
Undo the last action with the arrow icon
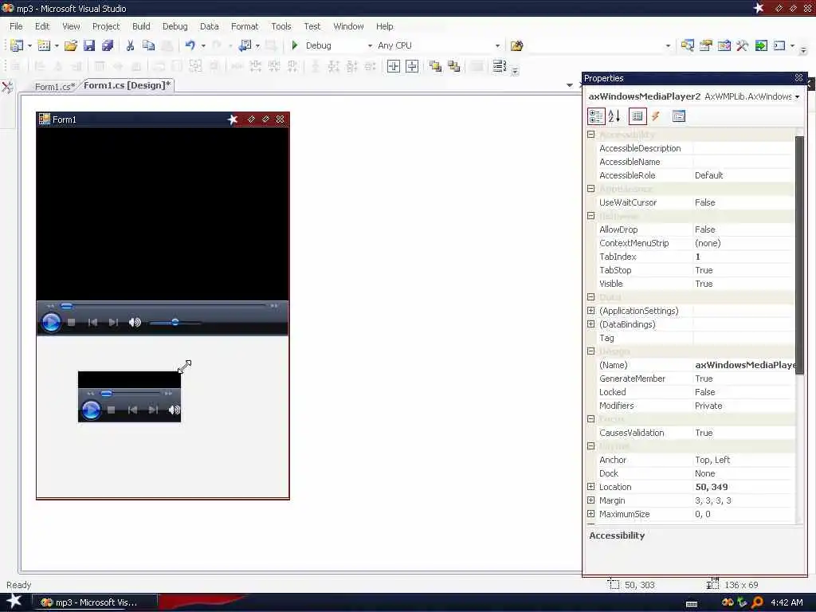(x=190, y=45)
